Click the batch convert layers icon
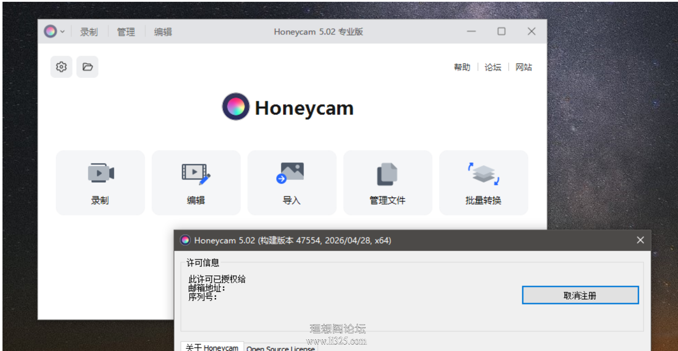The image size is (678, 351). [x=484, y=174]
